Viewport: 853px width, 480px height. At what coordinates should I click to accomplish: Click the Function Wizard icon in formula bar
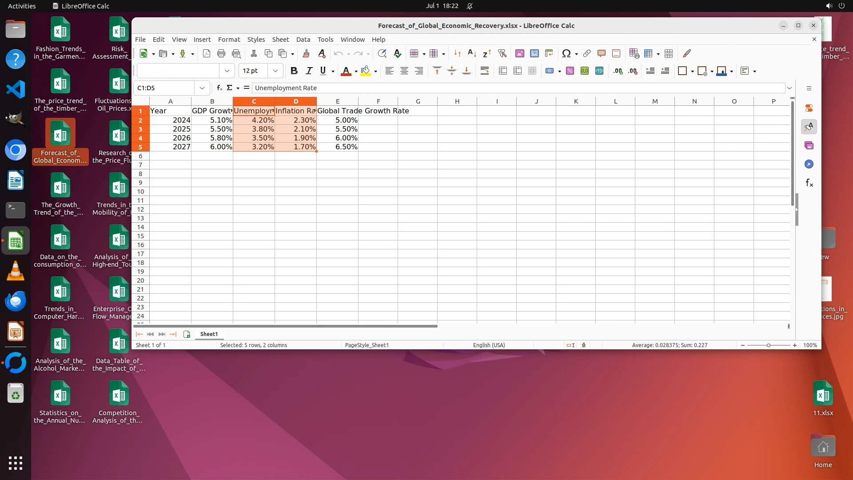point(219,88)
